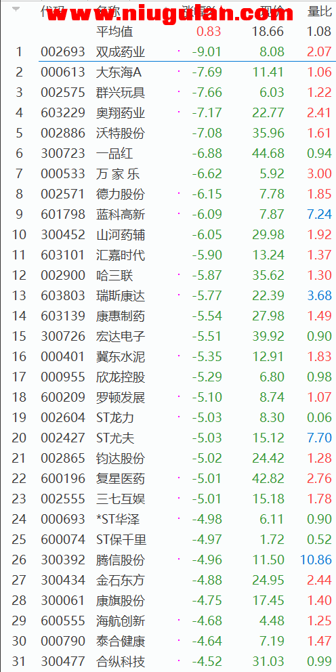This screenshot has height=672, width=336.
Task: Click the 7.24 volume ratio value
Action: [319, 214]
